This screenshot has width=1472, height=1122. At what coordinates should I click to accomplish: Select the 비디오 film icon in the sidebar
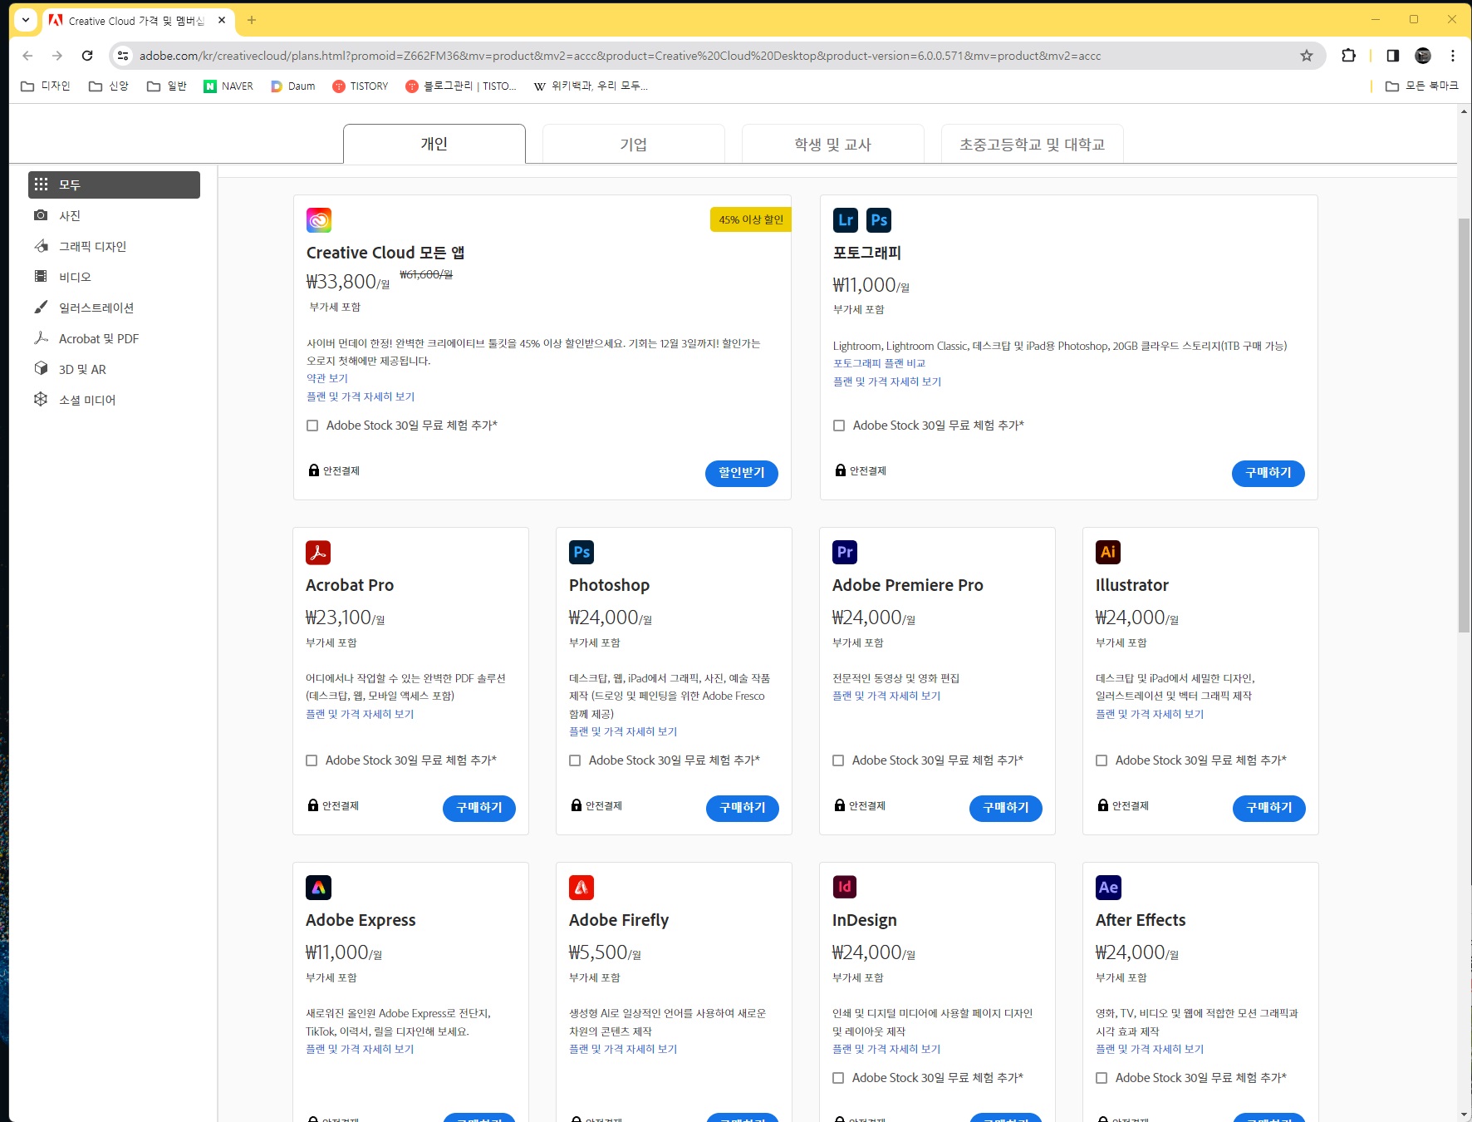41,277
